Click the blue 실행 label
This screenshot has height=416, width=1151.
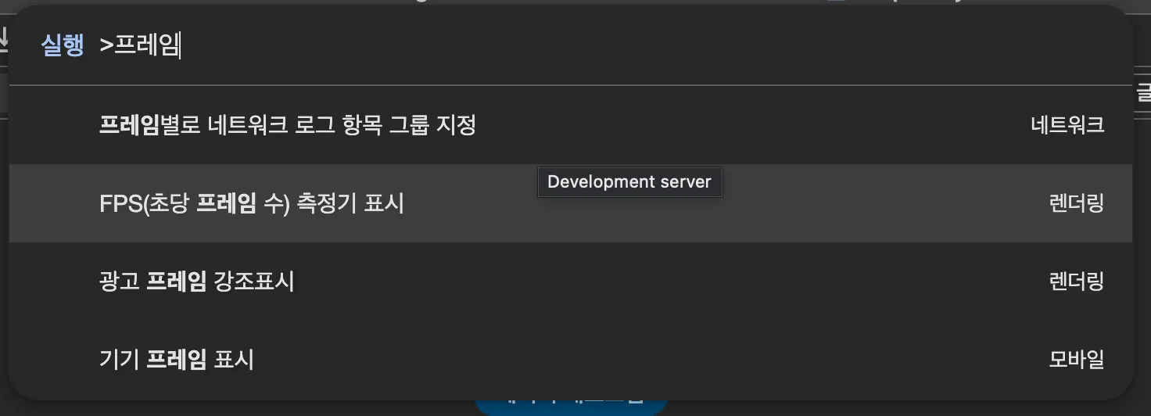pyautogui.click(x=63, y=46)
